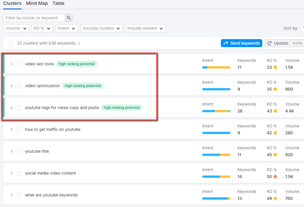
Task: Check the youtube title cluster checkbox
Action: point(19,151)
